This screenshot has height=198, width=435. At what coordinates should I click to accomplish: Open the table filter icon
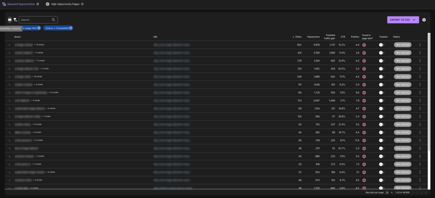click(15, 20)
